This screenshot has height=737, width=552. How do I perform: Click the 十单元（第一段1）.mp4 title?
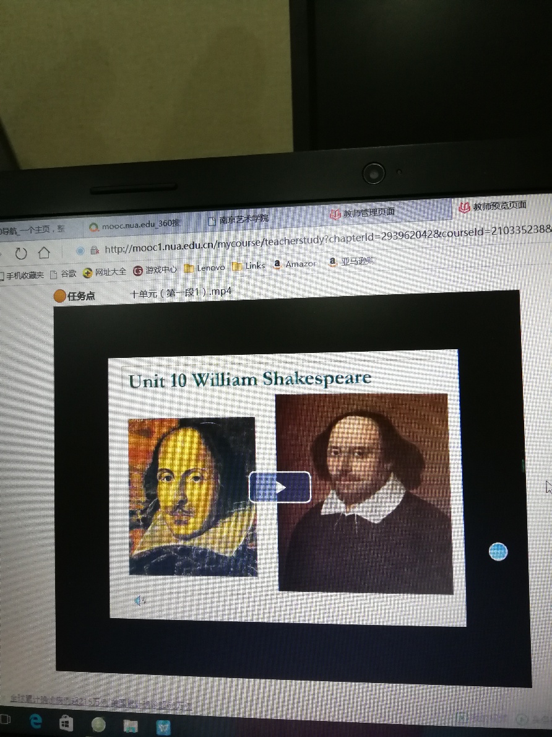181,292
